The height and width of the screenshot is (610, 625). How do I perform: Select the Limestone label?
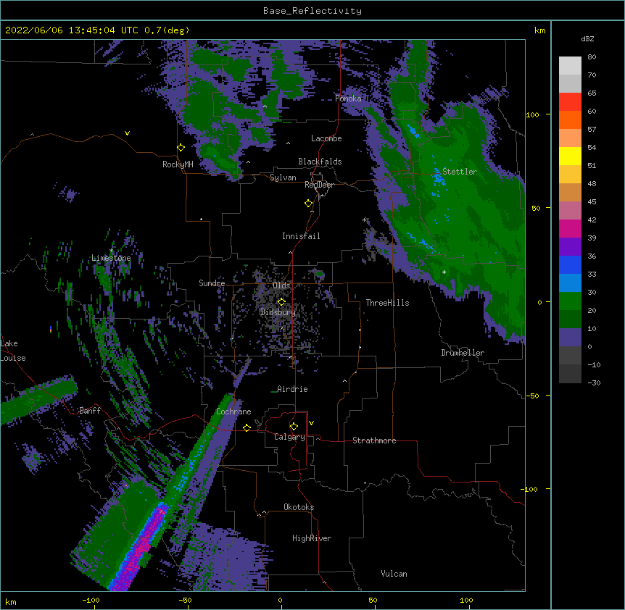coord(111,258)
